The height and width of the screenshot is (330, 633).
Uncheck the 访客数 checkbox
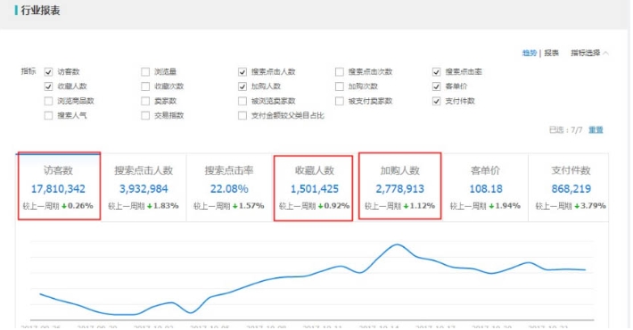48,72
